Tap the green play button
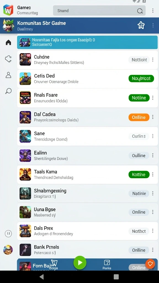 (x=80, y=263)
